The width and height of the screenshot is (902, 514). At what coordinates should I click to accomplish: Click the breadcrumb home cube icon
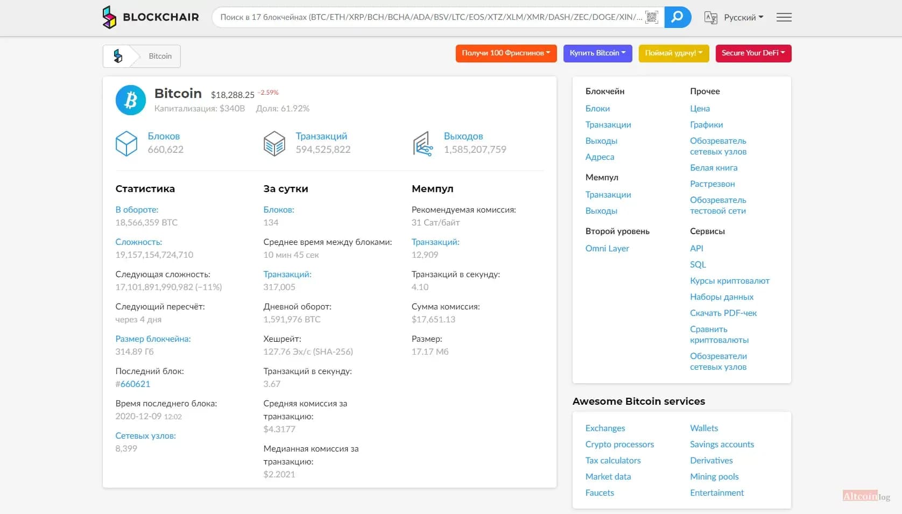pos(118,56)
